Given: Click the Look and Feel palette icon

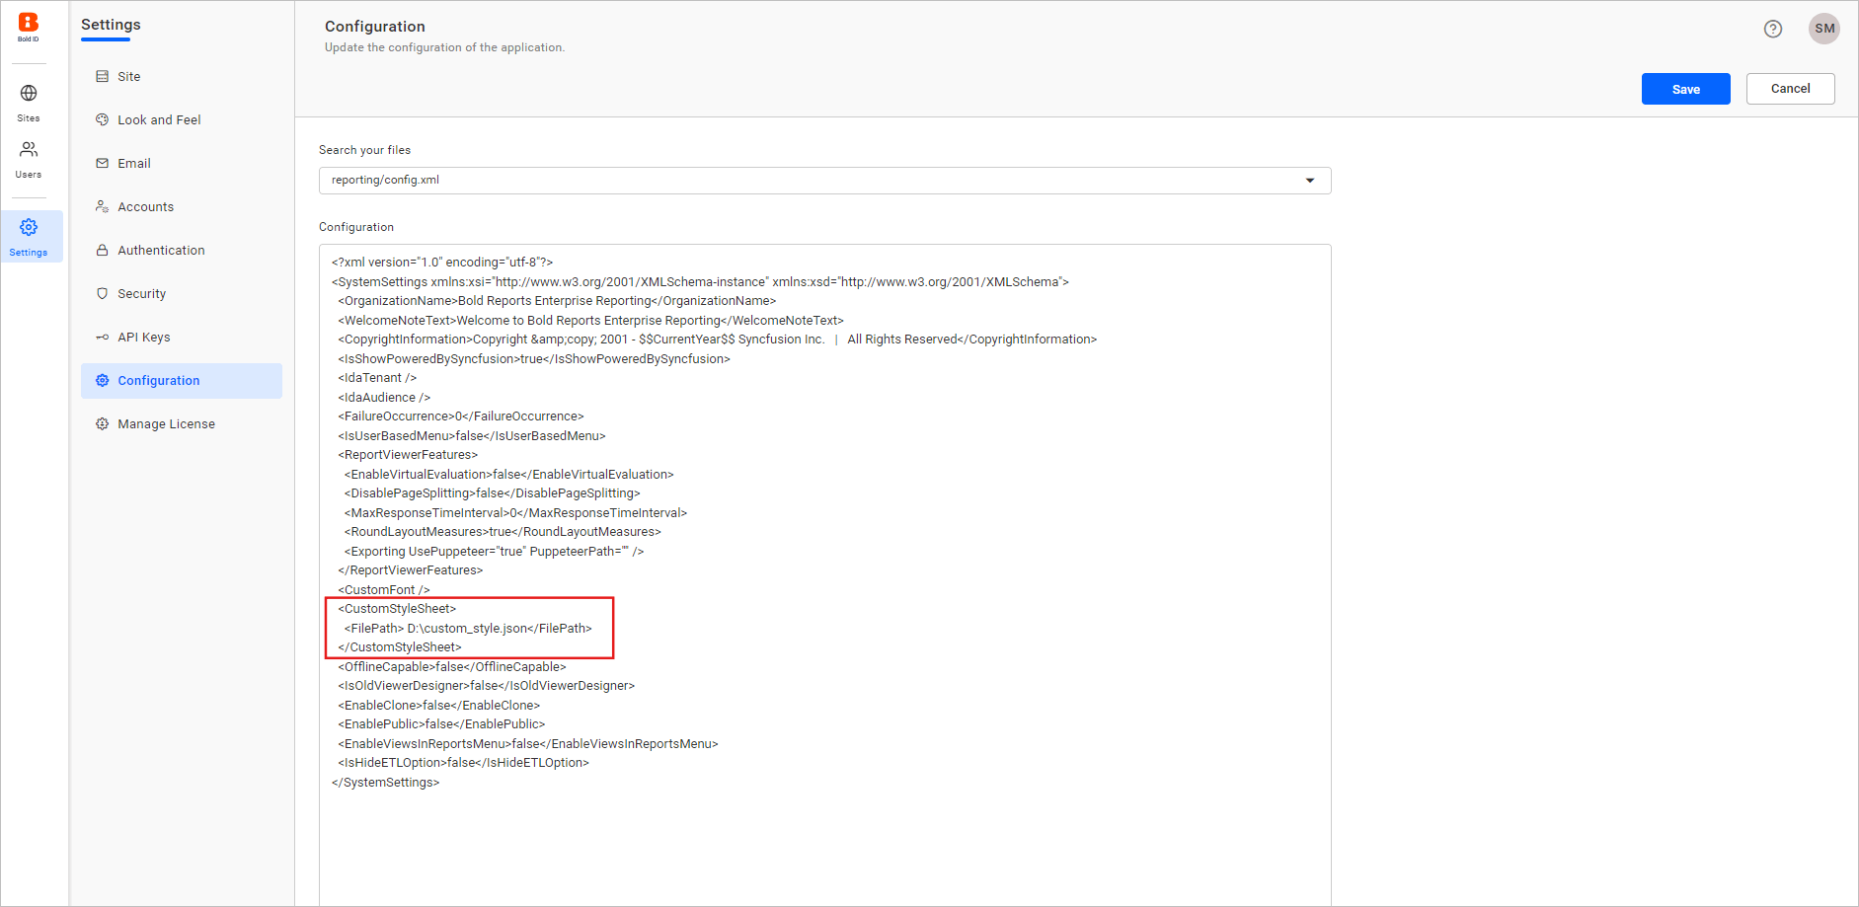Looking at the screenshot, I should pyautogui.click(x=102, y=119).
